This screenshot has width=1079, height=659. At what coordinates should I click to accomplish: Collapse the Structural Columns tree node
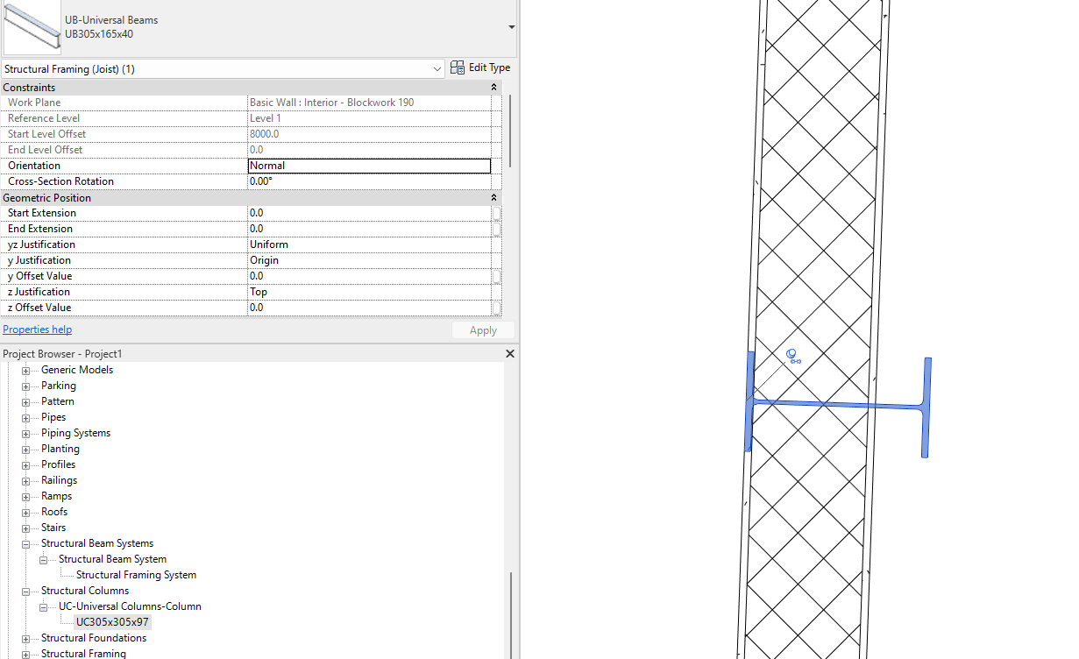[25, 590]
